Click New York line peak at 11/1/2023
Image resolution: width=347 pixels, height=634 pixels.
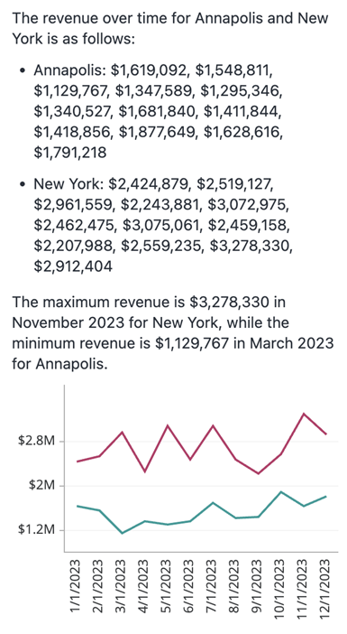(x=303, y=414)
